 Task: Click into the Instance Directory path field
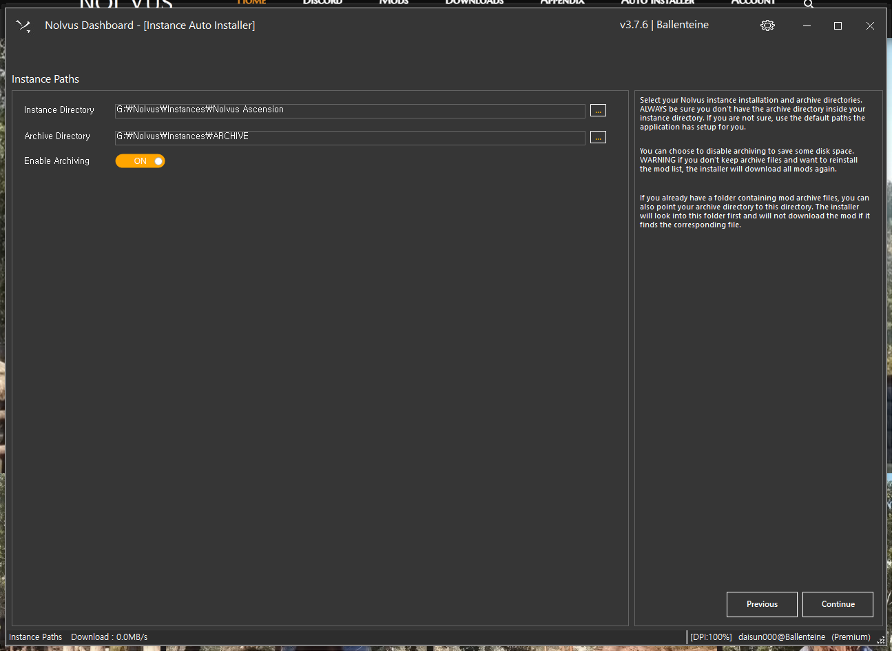tap(350, 110)
